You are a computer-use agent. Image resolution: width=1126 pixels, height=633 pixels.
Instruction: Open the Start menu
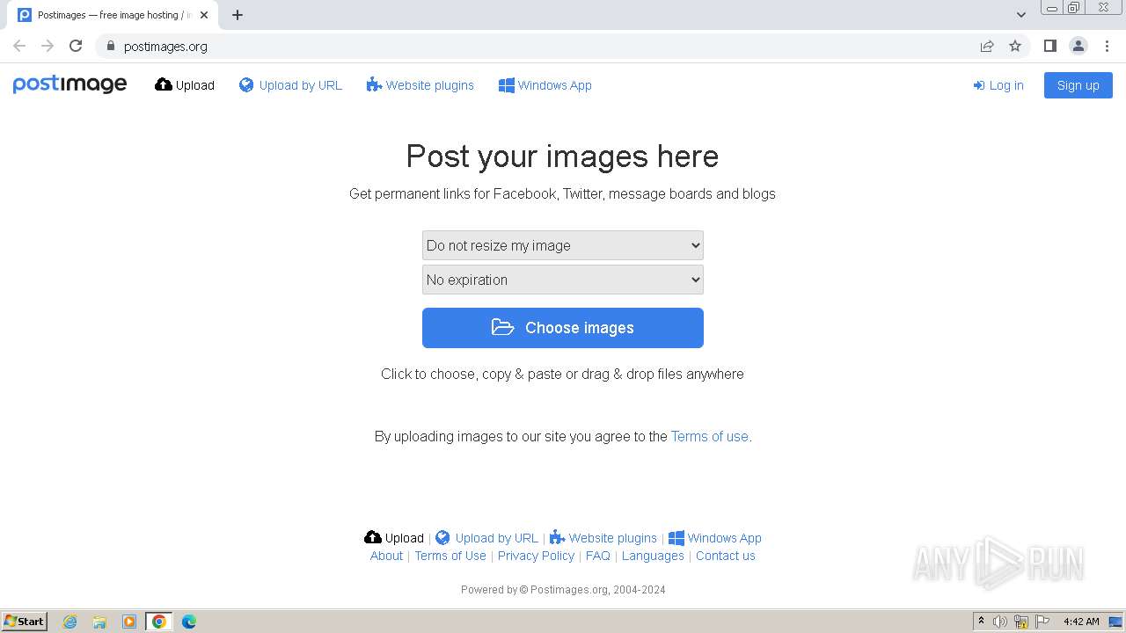(x=25, y=622)
